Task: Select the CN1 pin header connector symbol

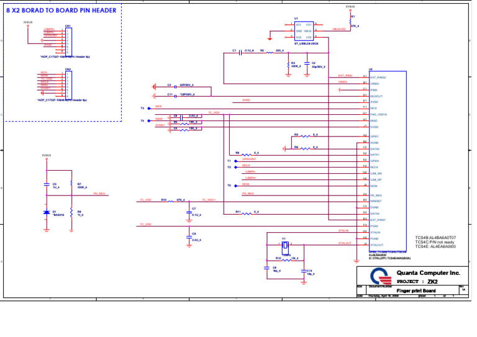Action: [x=68, y=42]
